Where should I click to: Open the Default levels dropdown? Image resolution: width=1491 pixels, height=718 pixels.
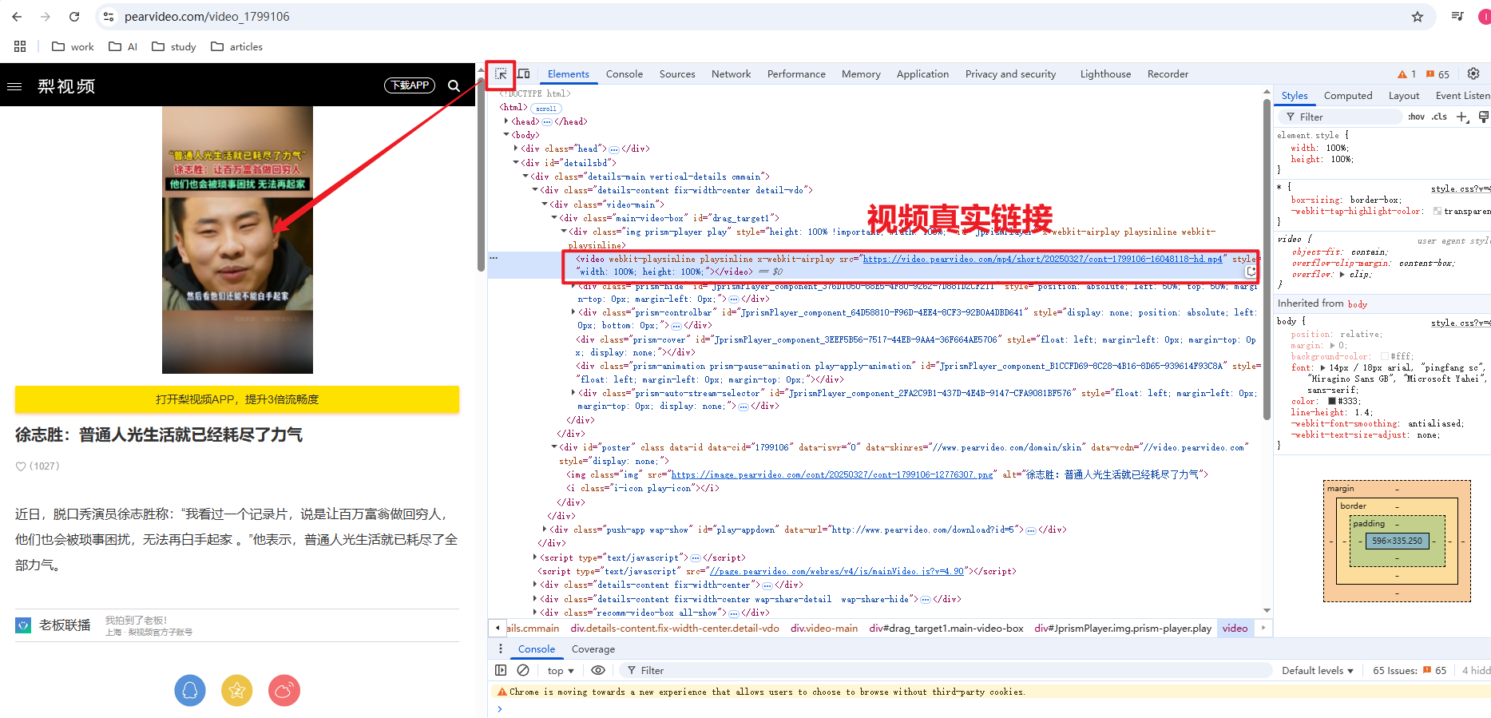click(1318, 670)
